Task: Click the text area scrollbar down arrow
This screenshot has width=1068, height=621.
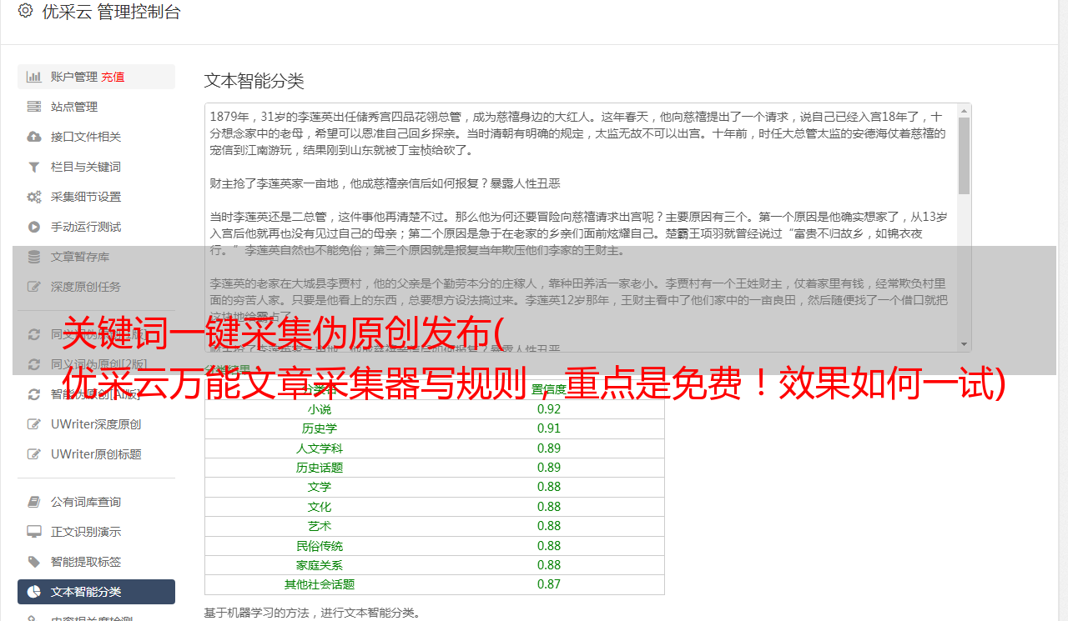Action: pyautogui.click(x=965, y=345)
